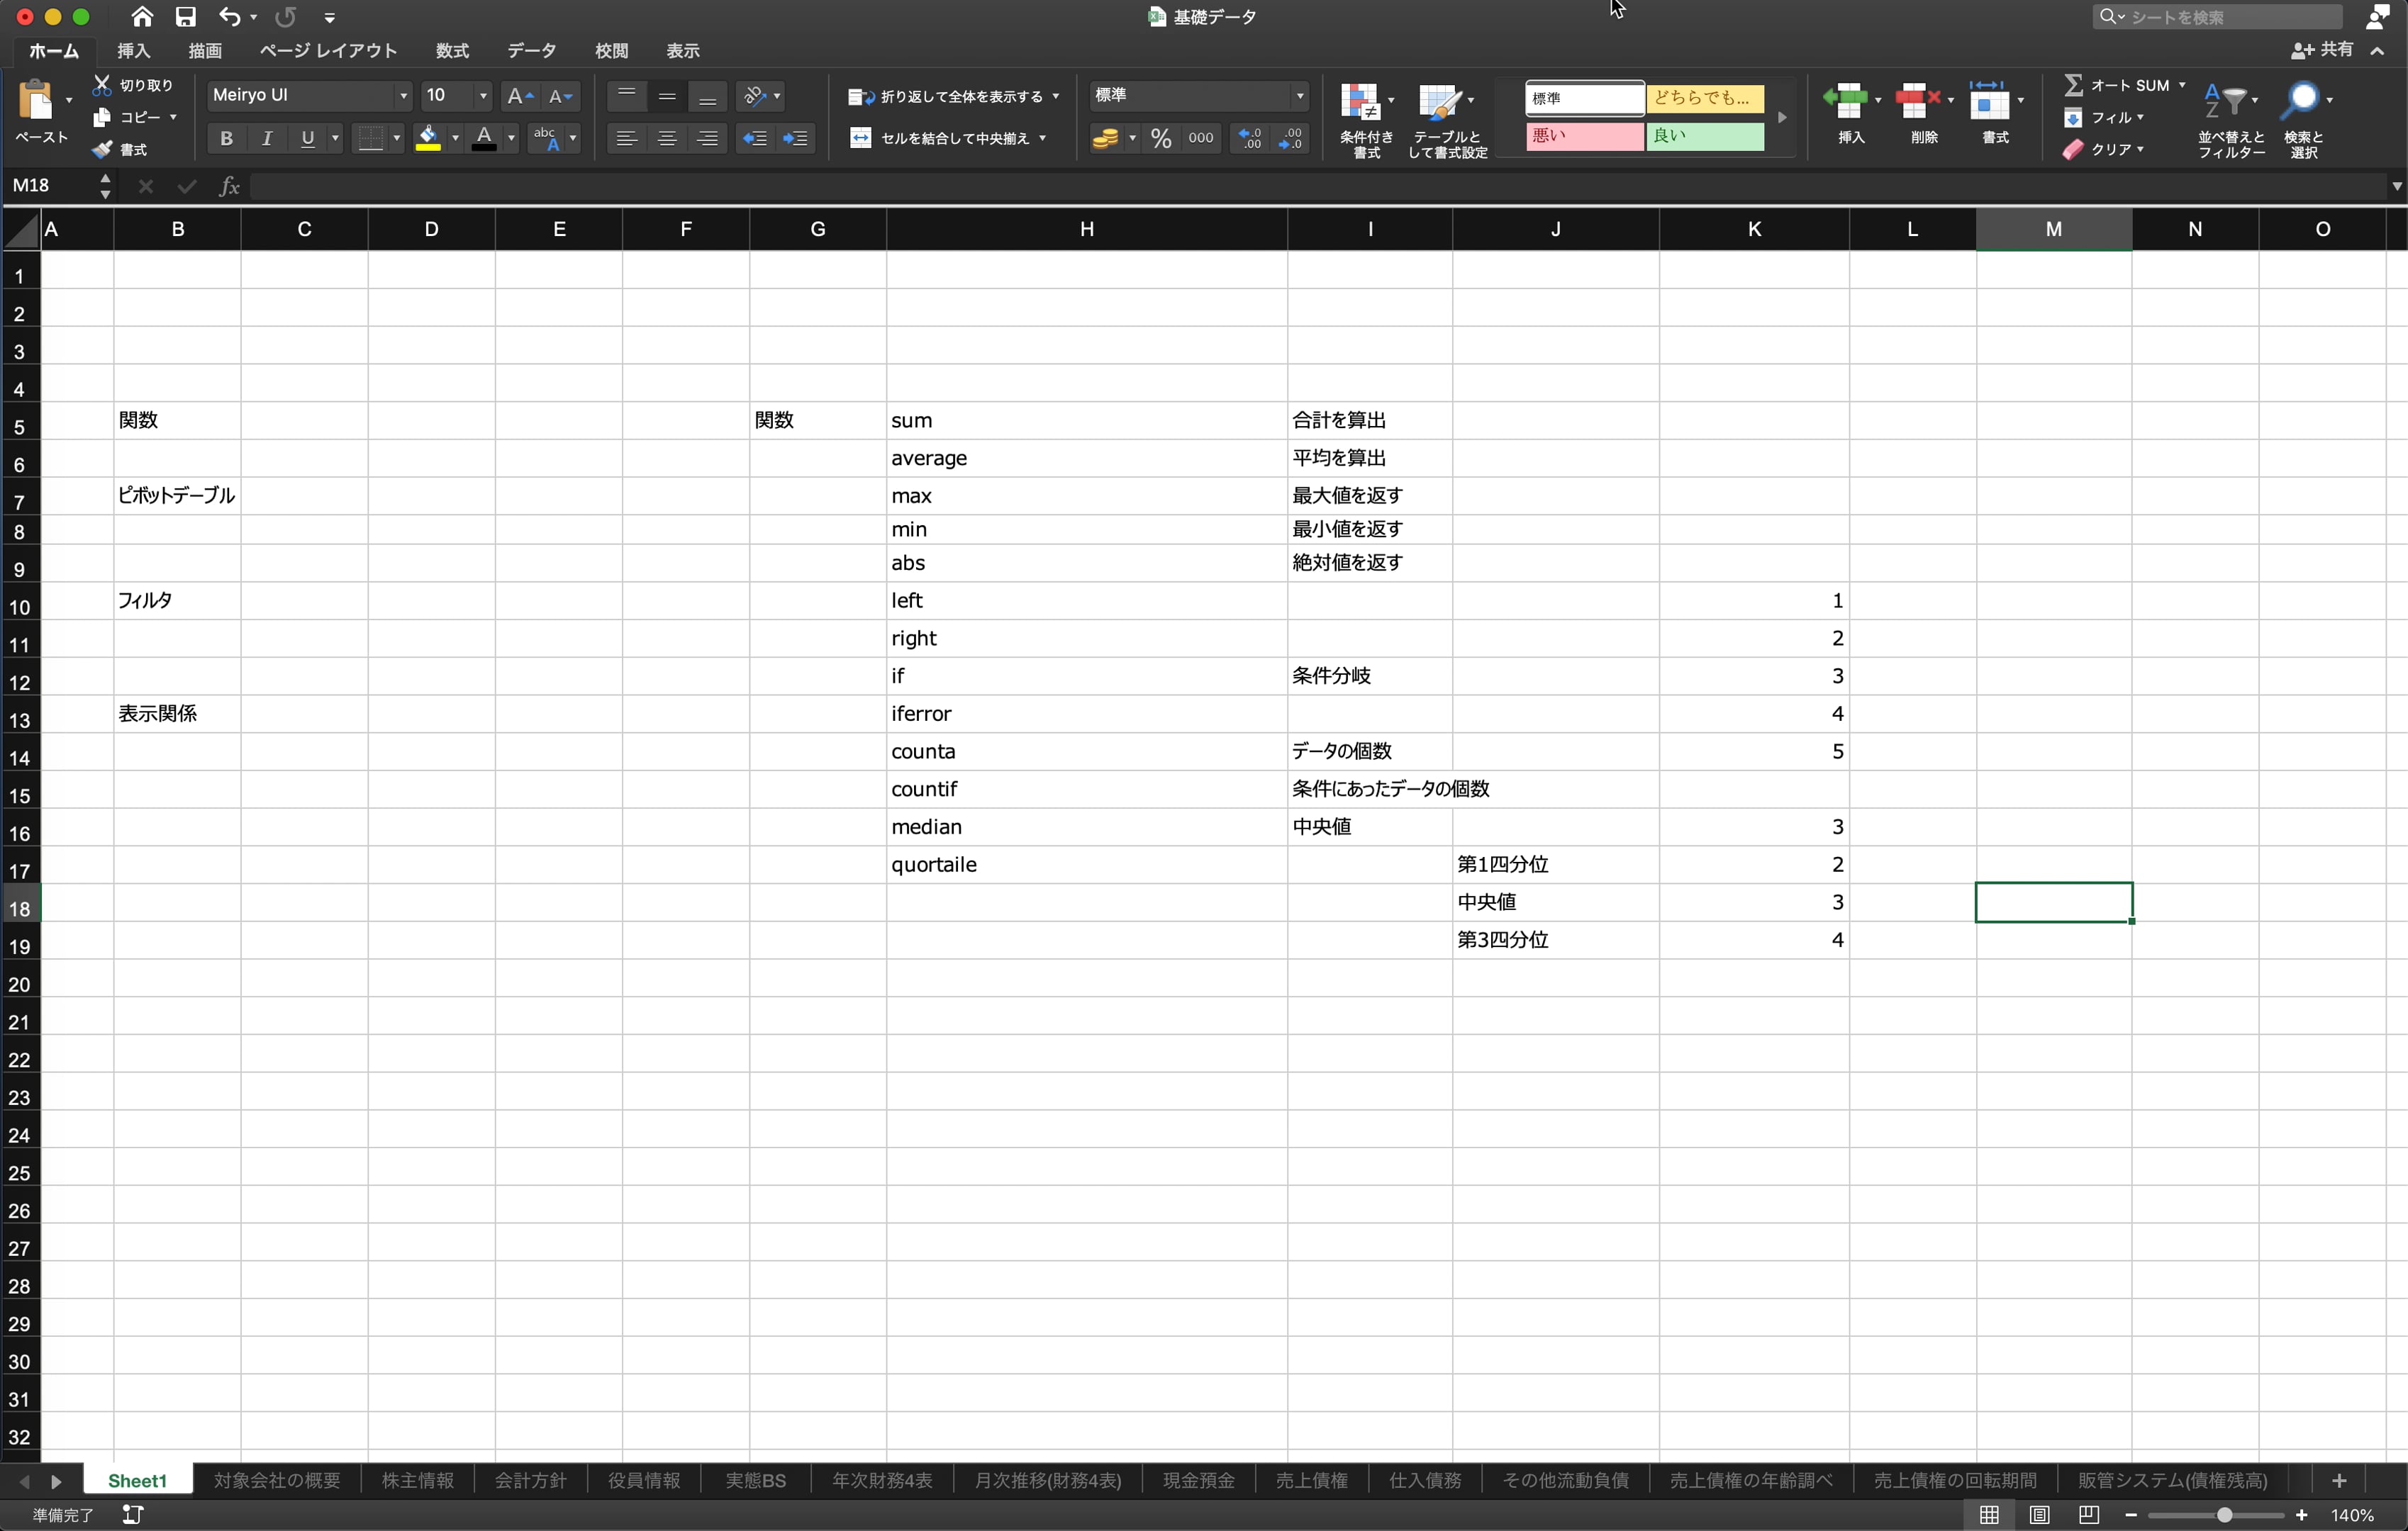Viewport: 2408px width, 1531px height.
Task: Toggle bold formatting
Action: click(226, 138)
